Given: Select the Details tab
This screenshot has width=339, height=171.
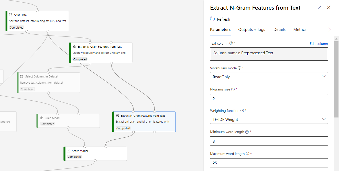Looking at the screenshot, I should (279, 30).
